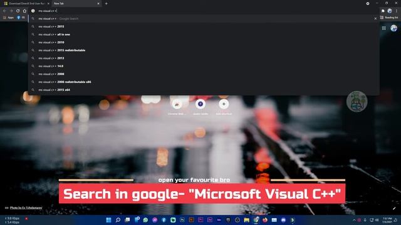Screen dimensions: 401x225
Task: Open File Explorer from the taskbar
Action: pos(246,220)
